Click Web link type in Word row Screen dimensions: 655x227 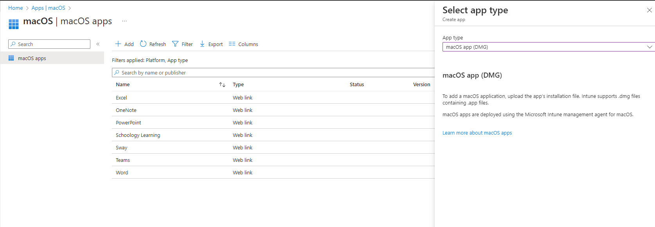(x=243, y=173)
